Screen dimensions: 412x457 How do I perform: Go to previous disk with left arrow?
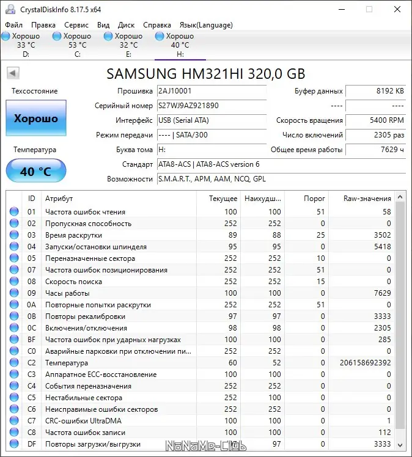(13, 73)
